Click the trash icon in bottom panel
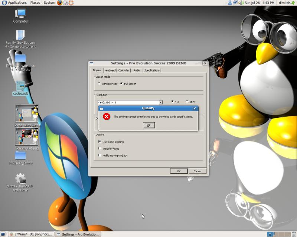This screenshot has height=237, width=297. [294, 234]
